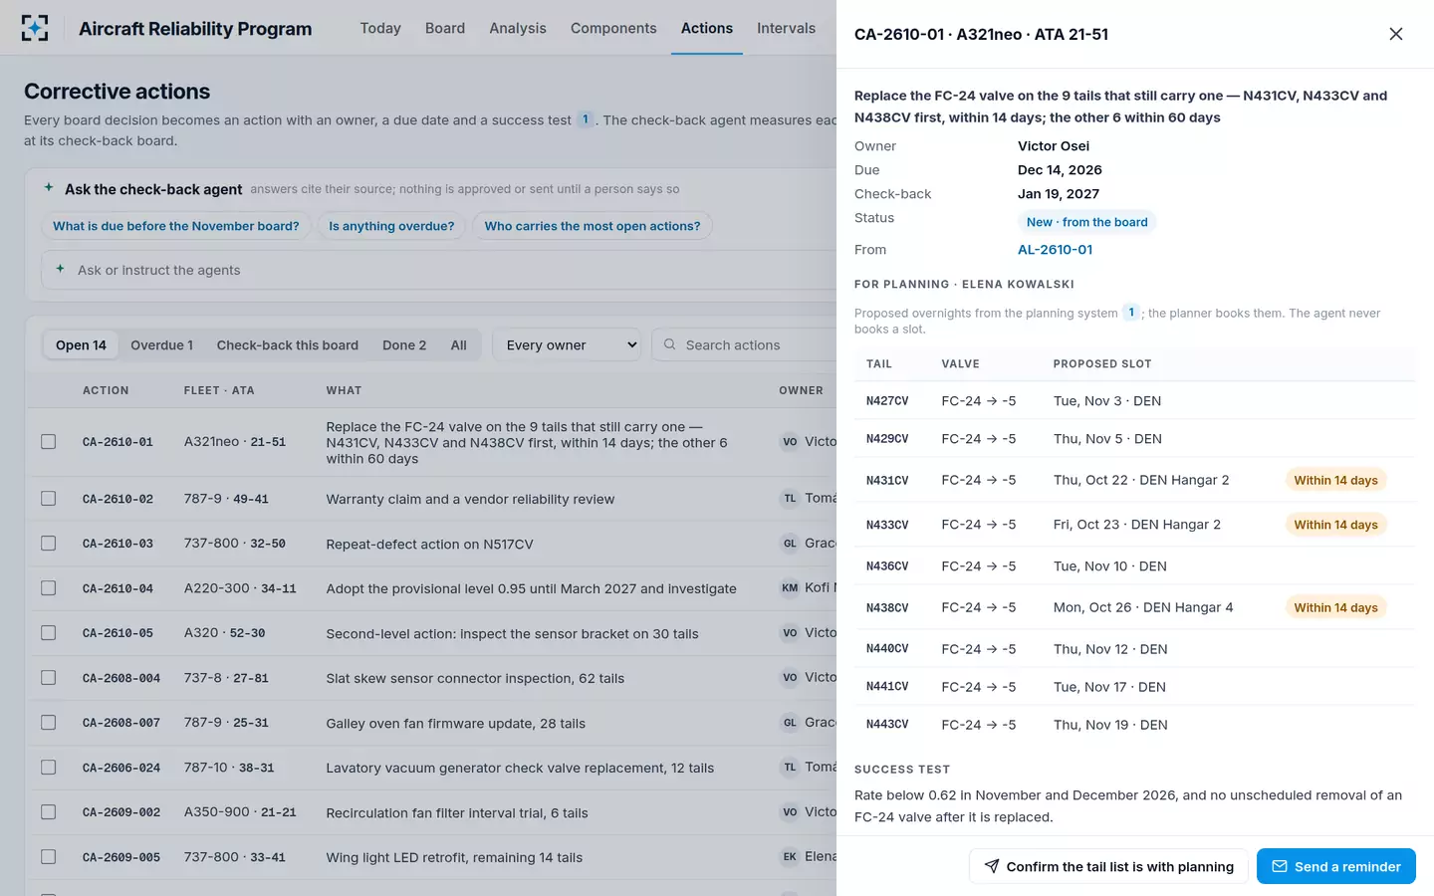1434x896 pixels.
Task: Show Check-back this board actions
Action: [x=288, y=345]
